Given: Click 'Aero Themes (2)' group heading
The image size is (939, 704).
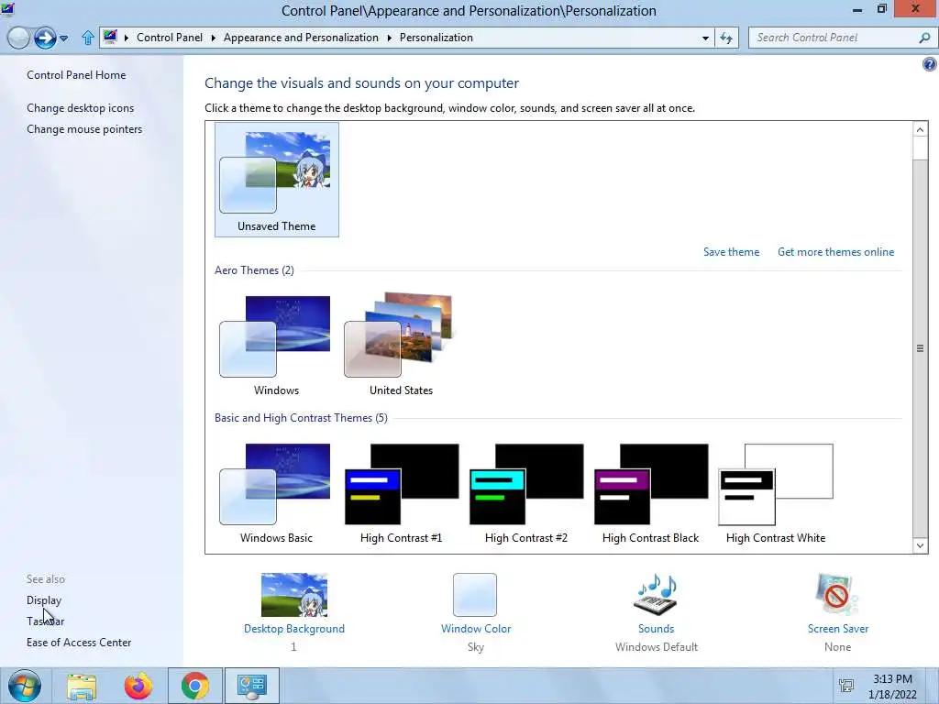Looking at the screenshot, I should pos(254,270).
